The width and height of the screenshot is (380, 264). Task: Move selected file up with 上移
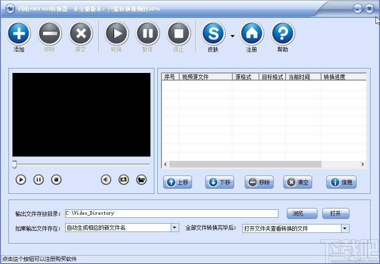(x=177, y=182)
